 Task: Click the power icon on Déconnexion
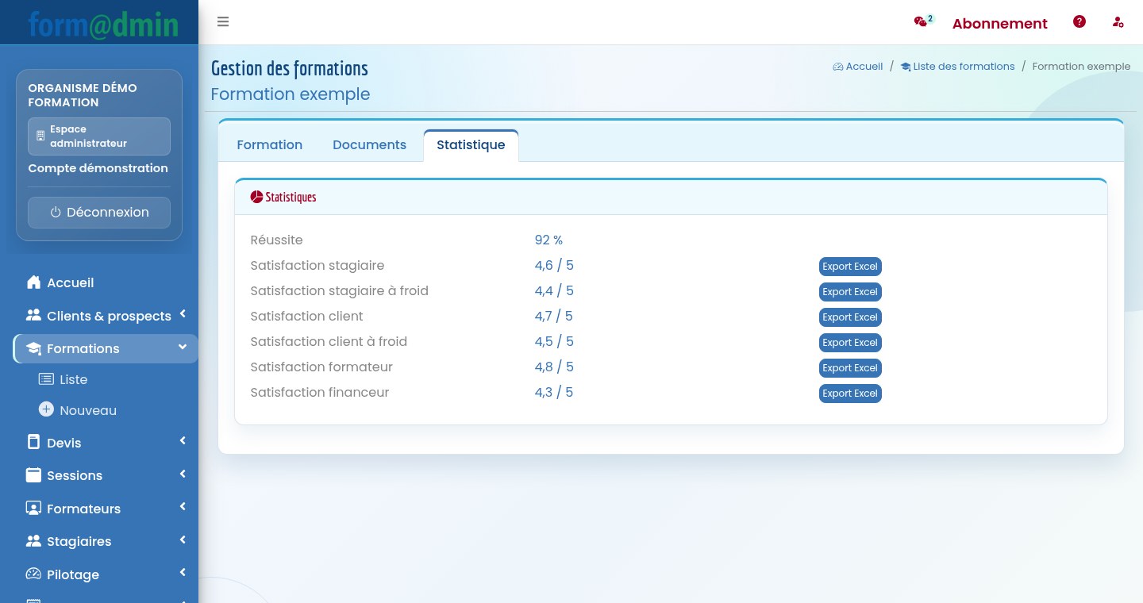pos(56,213)
